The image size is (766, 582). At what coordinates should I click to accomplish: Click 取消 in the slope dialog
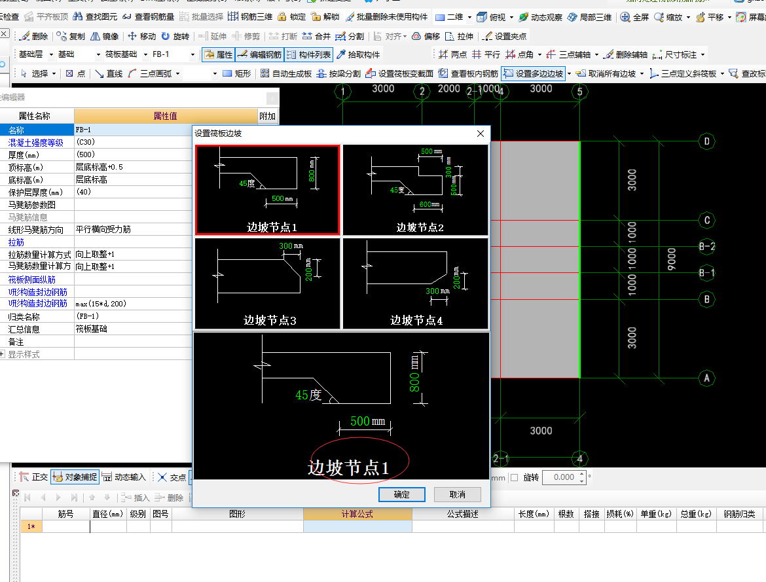pos(457,494)
